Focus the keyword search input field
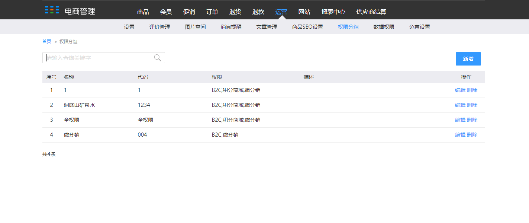The image size is (529, 223). pyautogui.click(x=103, y=58)
